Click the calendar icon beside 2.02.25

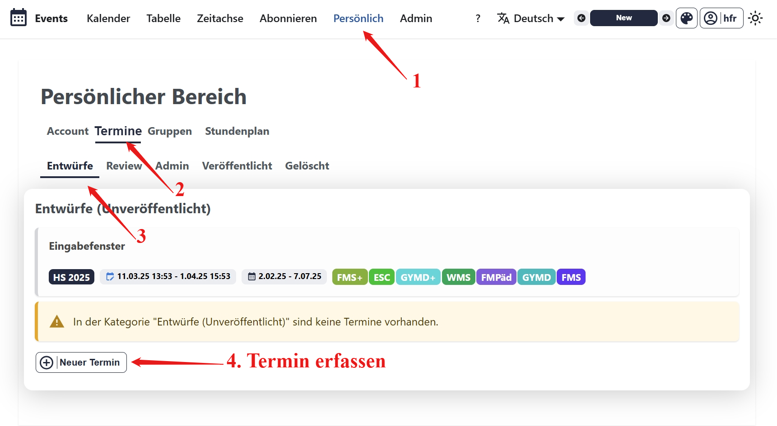[x=252, y=276]
